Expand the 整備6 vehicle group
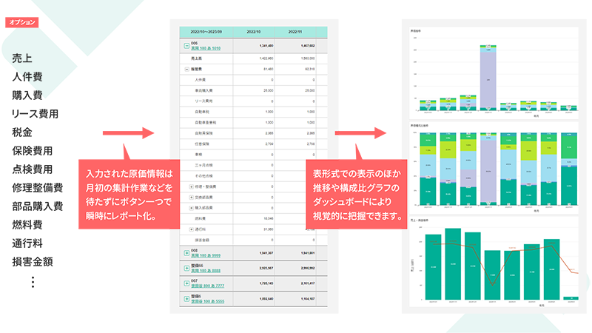This screenshot has height=333, width=592. click(185, 300)
